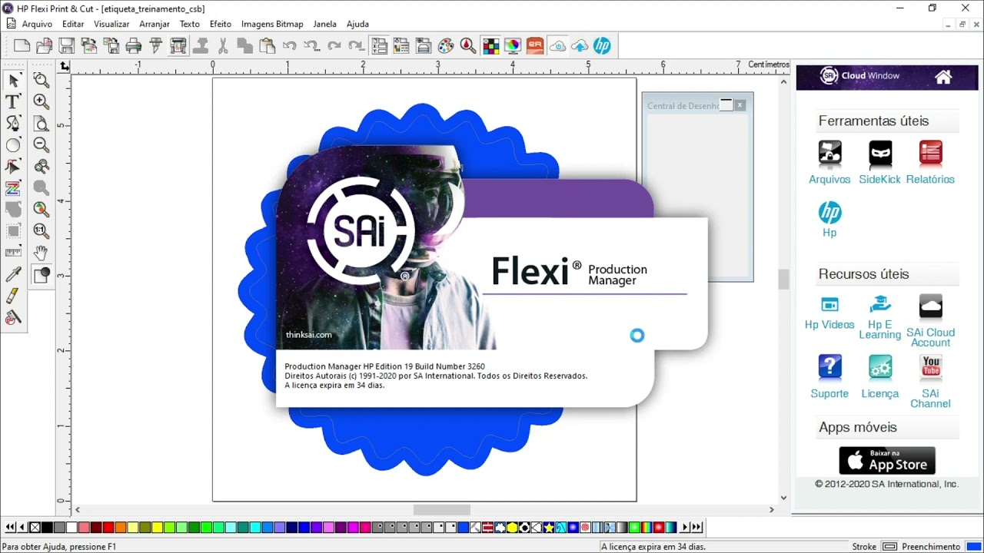Open the Texto menu
This screenshot has width=984, height=553.
pyautogui.click(x=190, y=24)
